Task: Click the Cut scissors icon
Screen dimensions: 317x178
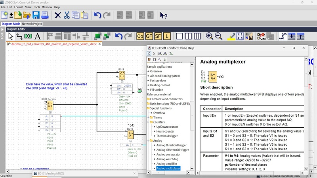Action: pyautogui.click(x=67, y=15)
